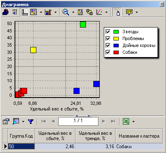This screenshot has height=153, width=166.
Task: Click the row indicator arrow
Action: (6, 147)
